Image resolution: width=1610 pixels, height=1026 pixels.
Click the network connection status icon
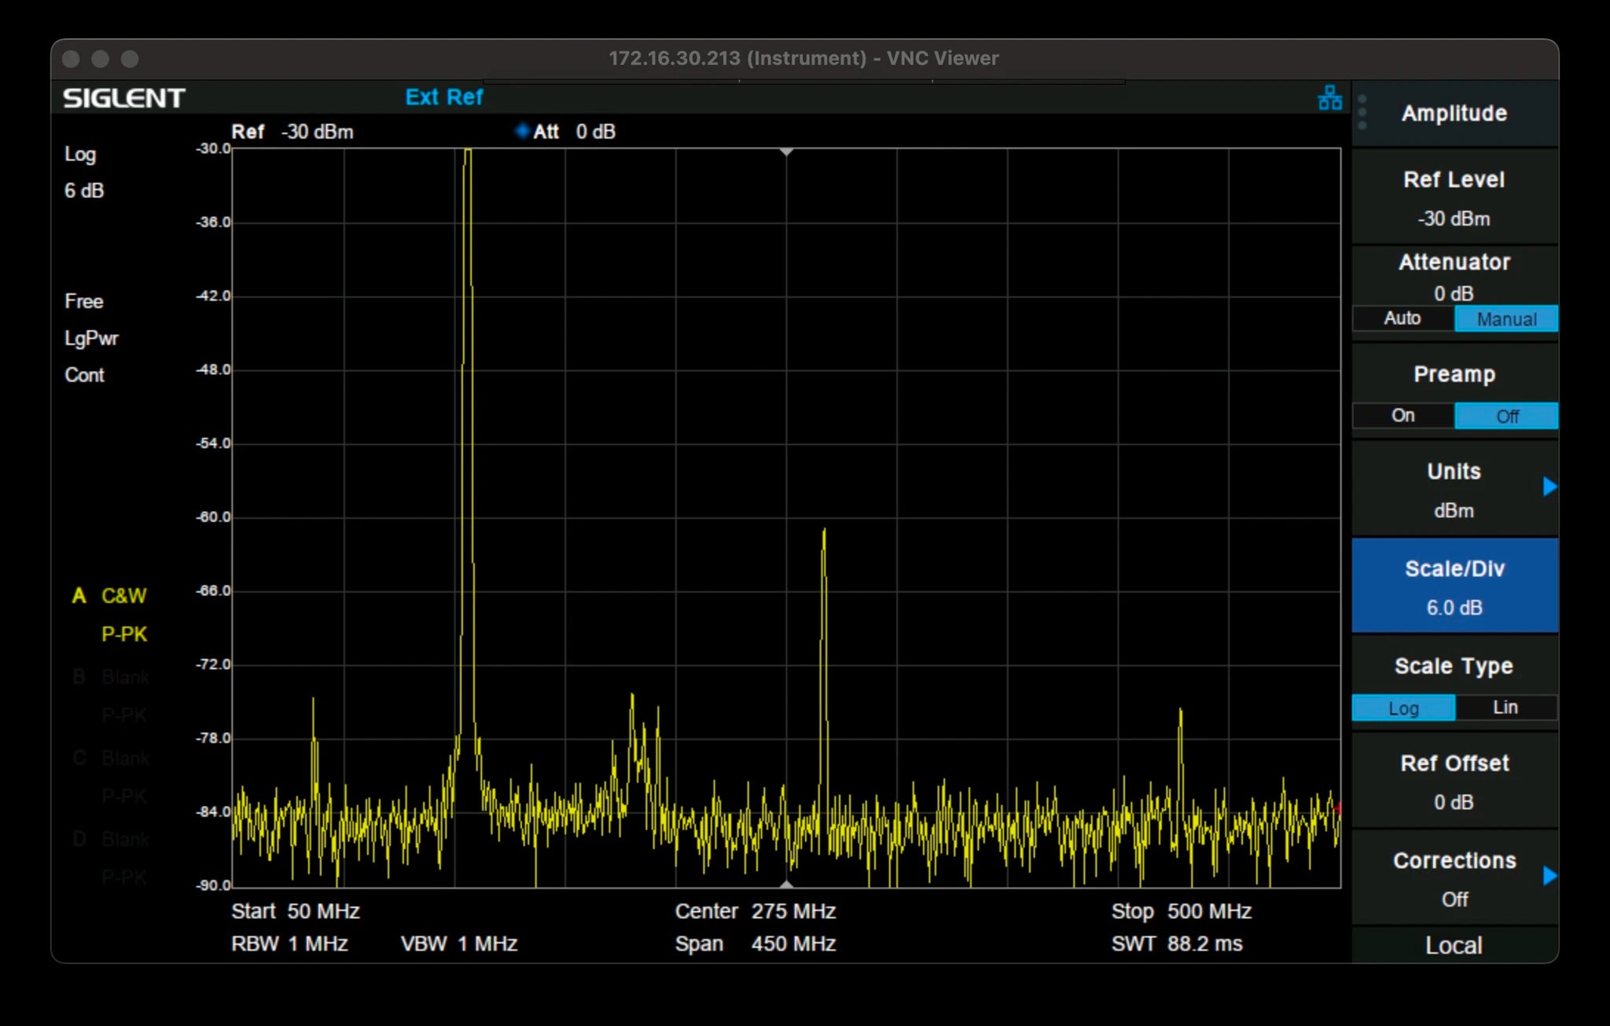click(x=1330, y=97)
